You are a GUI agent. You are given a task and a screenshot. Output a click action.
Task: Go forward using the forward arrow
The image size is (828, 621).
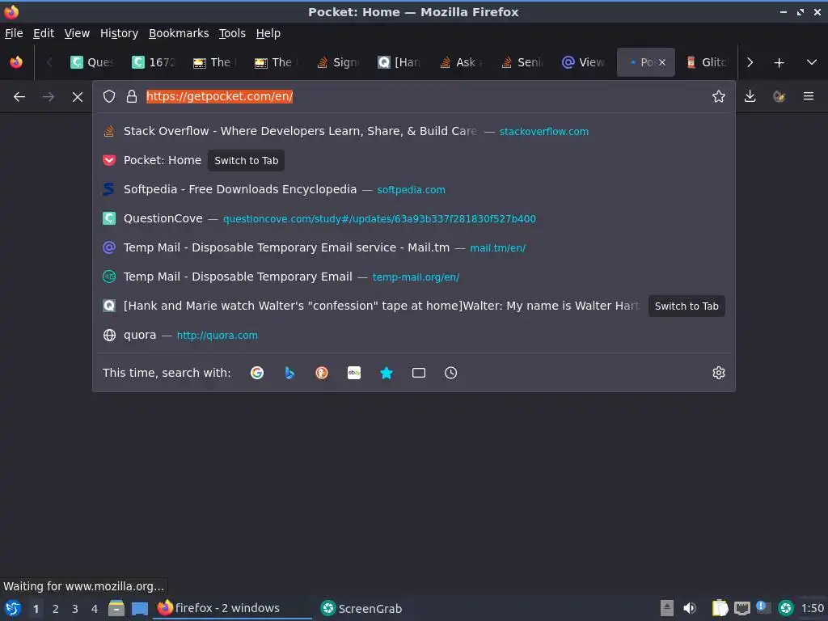pyautogui.click(x=49, y=97)
